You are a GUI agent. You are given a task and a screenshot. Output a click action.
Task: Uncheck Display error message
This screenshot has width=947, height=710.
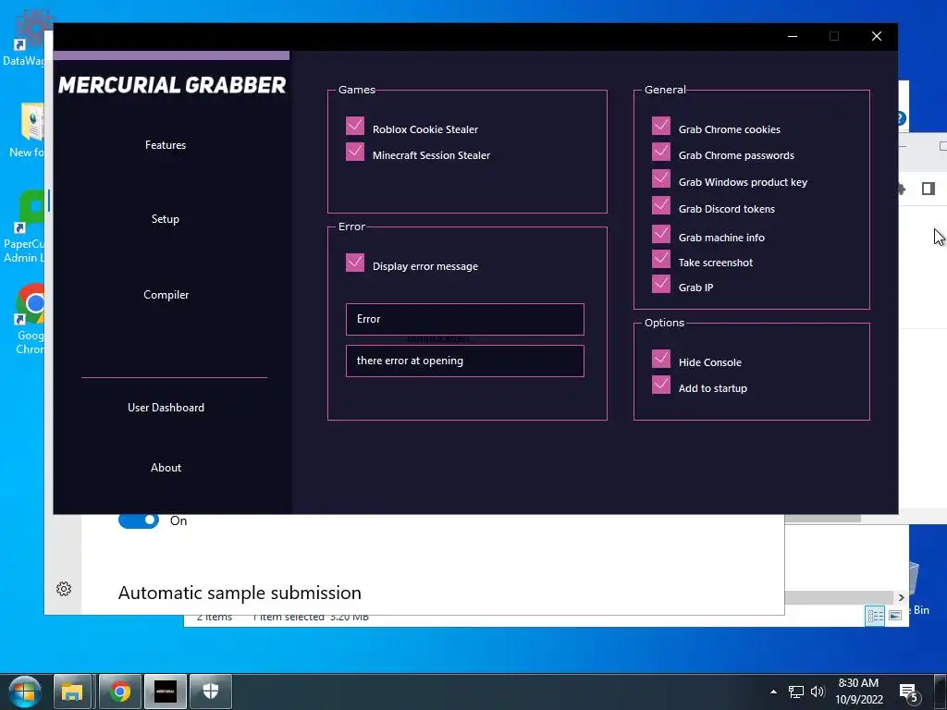(x=355, y=263)
